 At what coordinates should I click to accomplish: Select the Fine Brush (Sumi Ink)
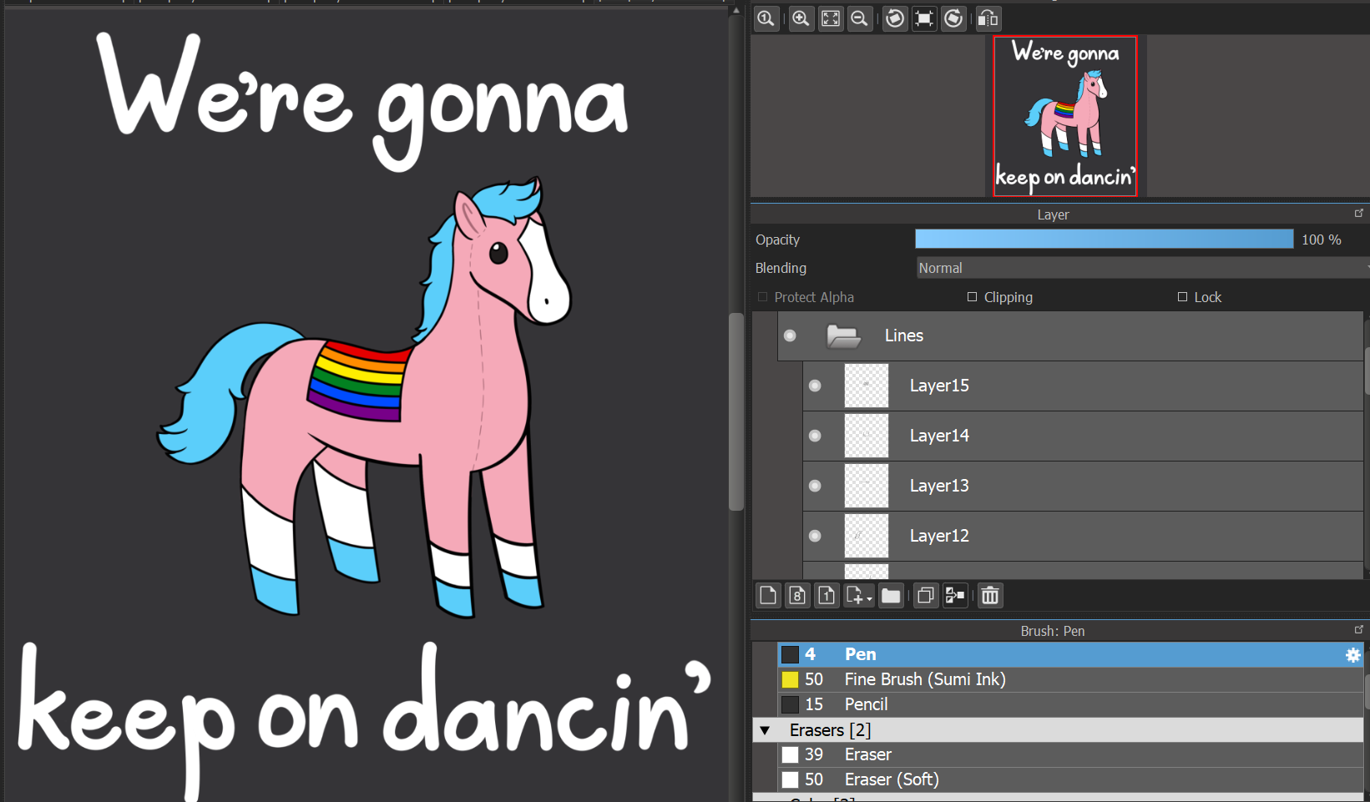[x=924, y=679]
